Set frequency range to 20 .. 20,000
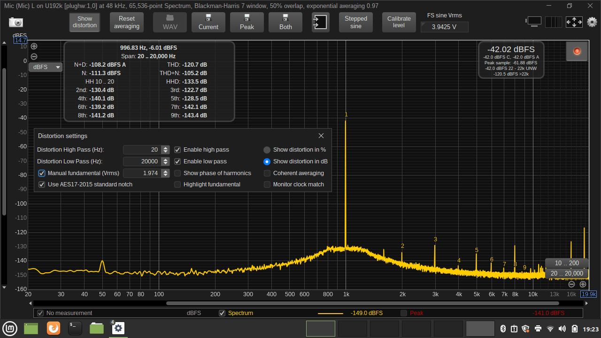601x338 pixels. [567, 273]
